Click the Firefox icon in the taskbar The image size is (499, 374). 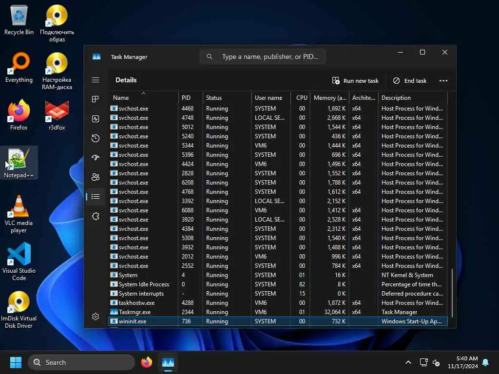pos(146,362)
